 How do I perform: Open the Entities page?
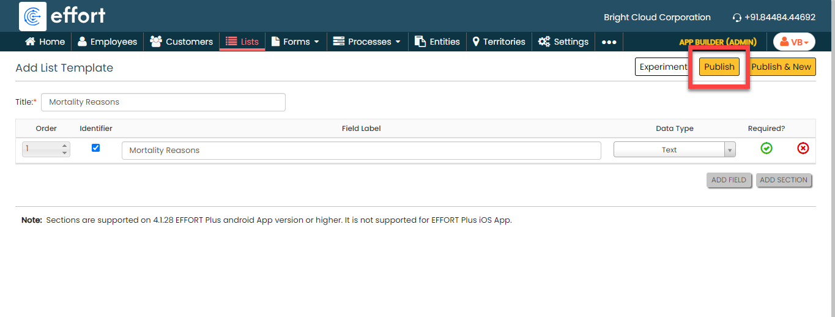tap(437, 42)
